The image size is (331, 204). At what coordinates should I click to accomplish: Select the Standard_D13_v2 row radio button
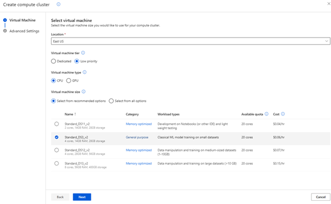[56, 164]
